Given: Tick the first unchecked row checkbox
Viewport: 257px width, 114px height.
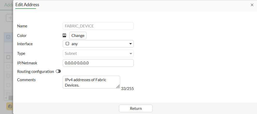Looking at the screenshot, I should pyautogui.click(x=8, y=57).
